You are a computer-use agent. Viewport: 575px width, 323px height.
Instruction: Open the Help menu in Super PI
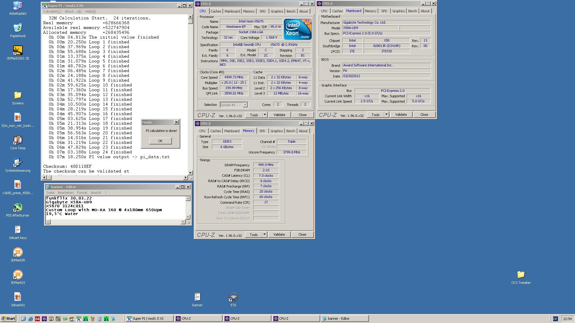click(x=90, y=11)
